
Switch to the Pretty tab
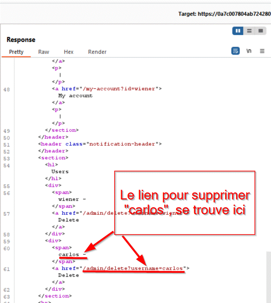coord(16,52)
